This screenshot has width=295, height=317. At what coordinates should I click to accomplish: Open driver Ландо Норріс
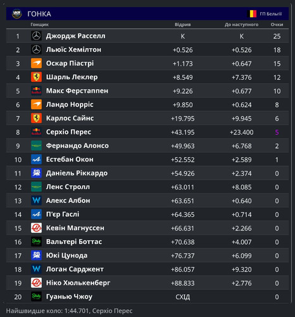click(70, 105)
